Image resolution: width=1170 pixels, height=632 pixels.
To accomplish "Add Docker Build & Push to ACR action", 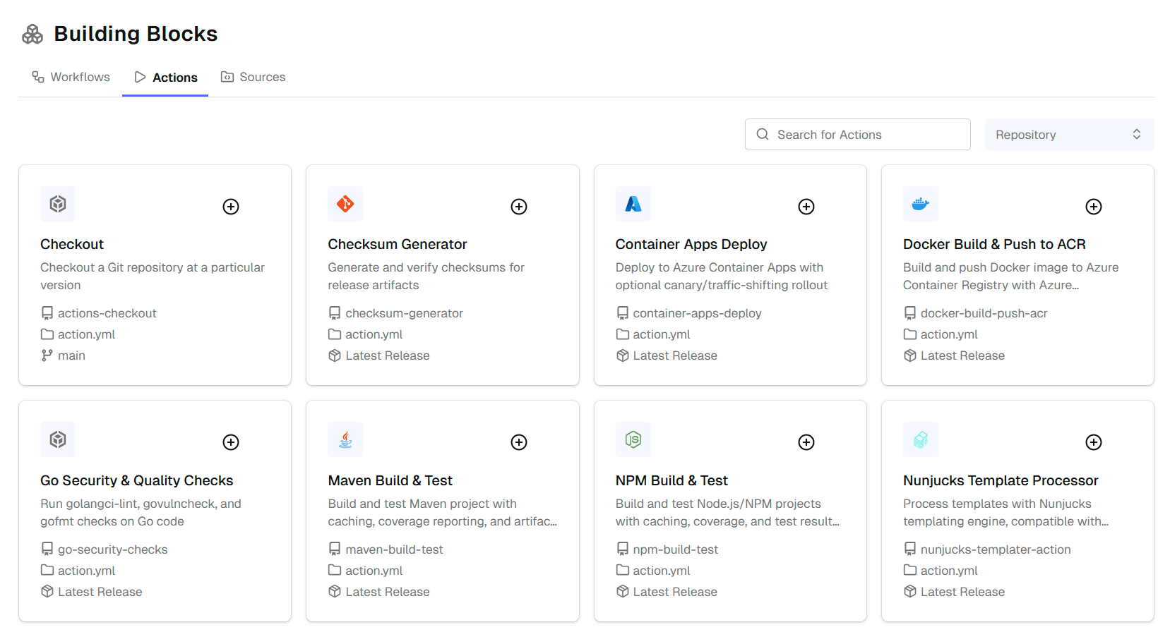I will (1094, 207).
